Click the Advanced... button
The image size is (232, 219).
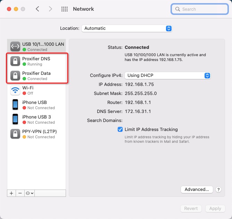[x=197, y=190]
